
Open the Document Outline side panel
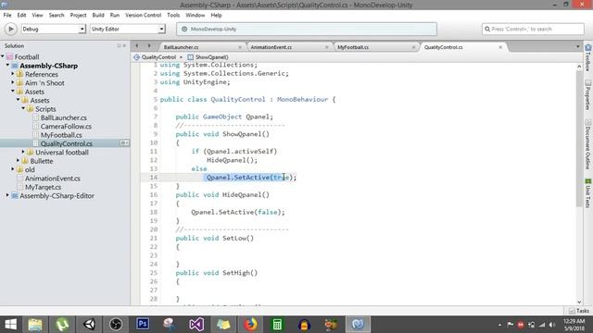click(x=587, y=144)
